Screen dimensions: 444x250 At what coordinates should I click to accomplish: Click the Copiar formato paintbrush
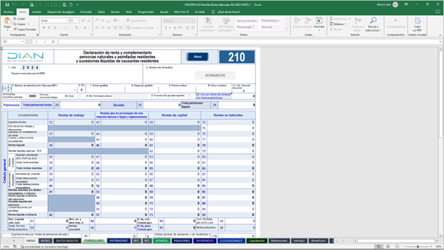[15, 29]
